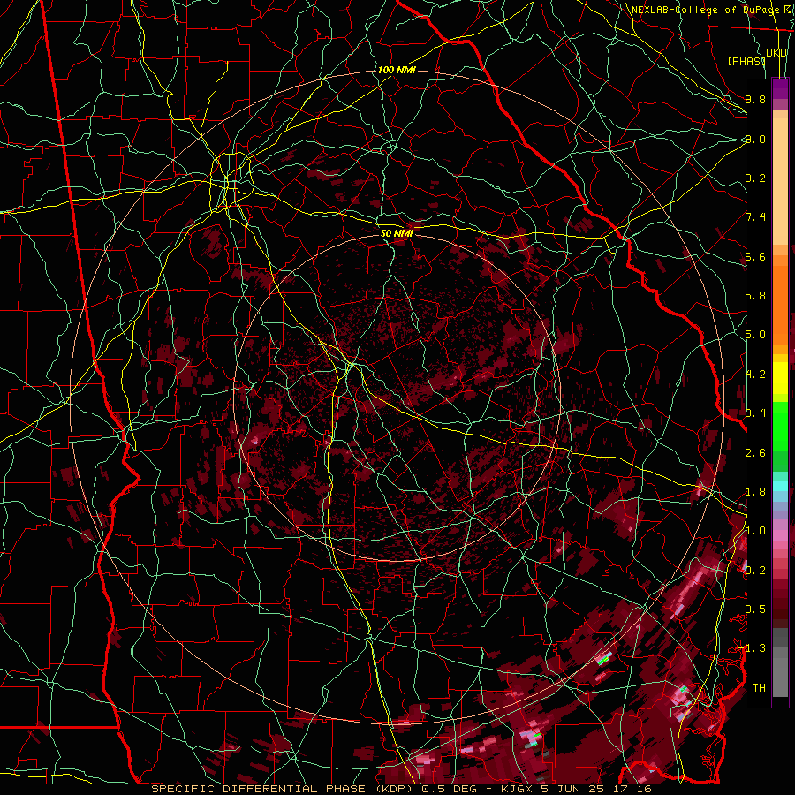Click the -1.3 scale value

752,648
